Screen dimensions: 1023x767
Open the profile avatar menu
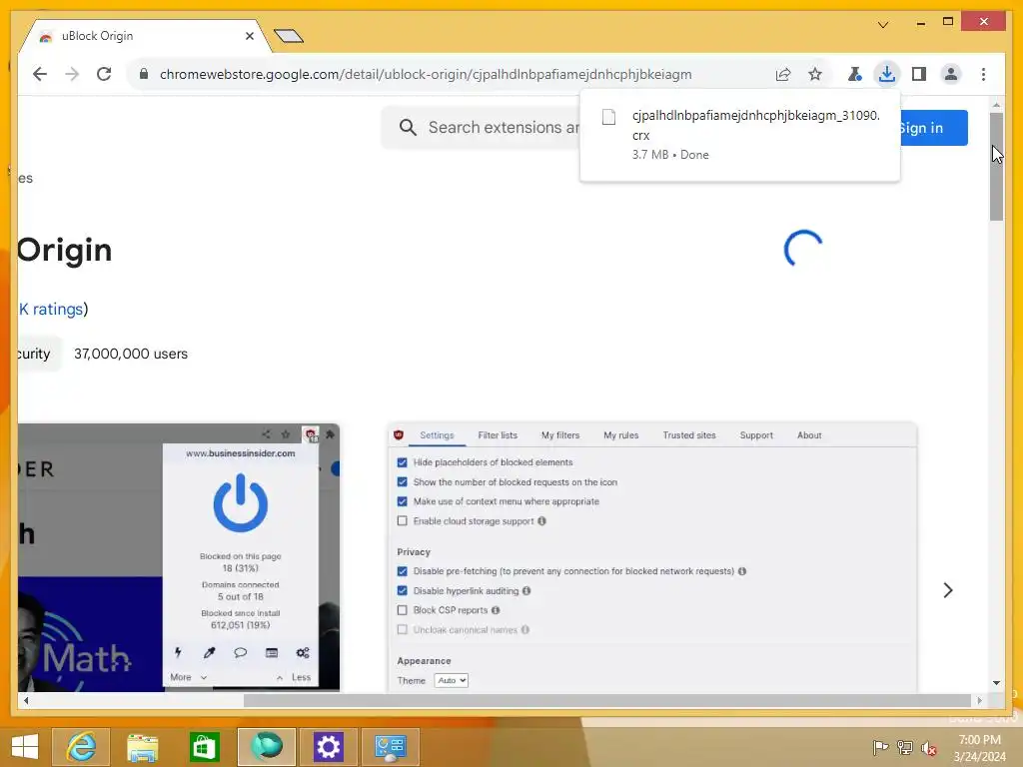click(951, 74)
